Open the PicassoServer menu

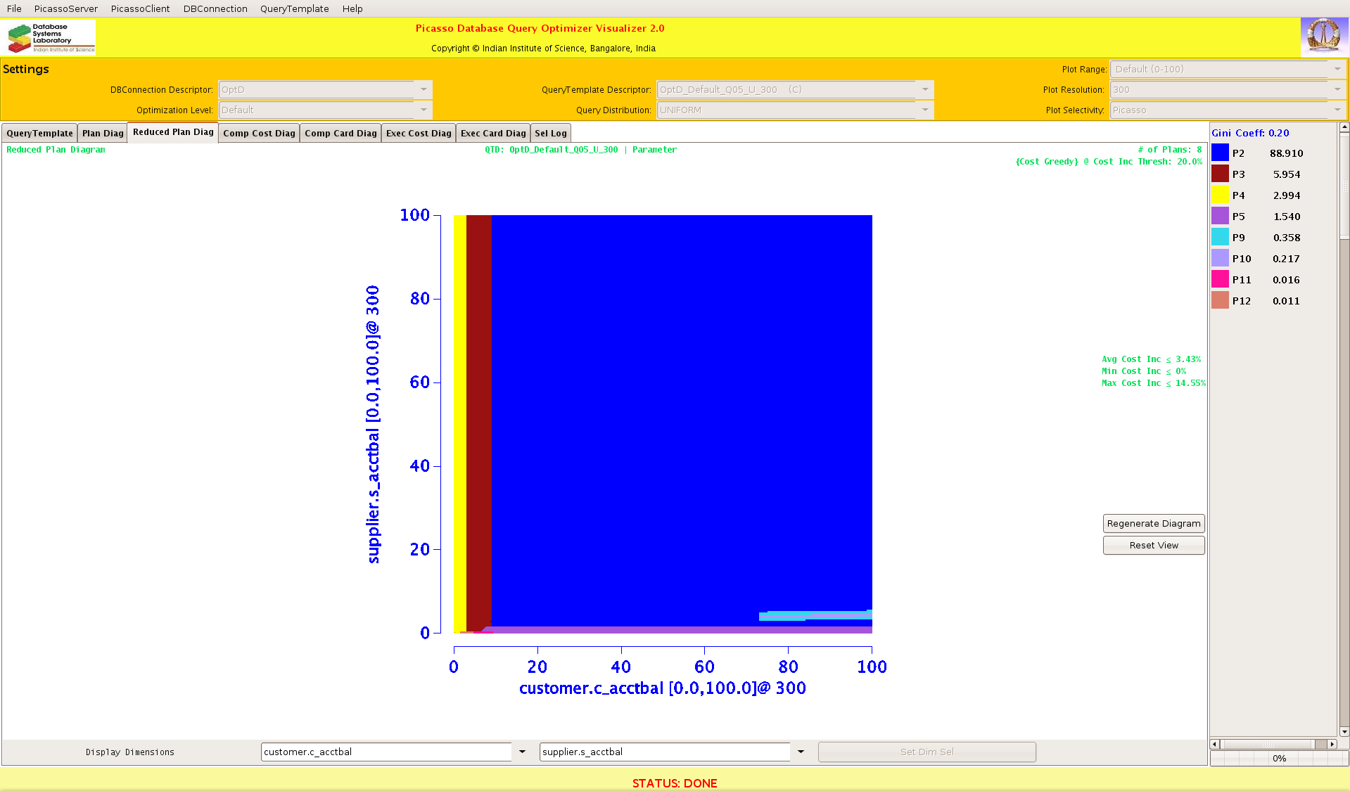[x=66, y=8]
